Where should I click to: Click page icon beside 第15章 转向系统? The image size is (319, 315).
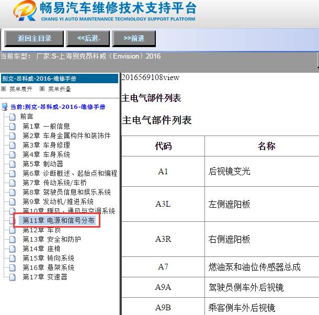(13, 258)
